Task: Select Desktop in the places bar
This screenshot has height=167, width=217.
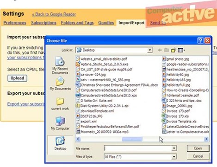Action: (60, 143)
